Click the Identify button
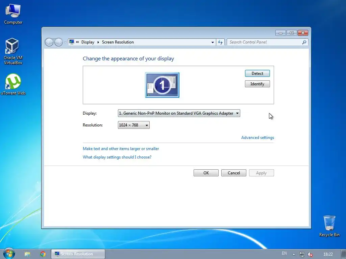346x259 pixels. point(257,84)
